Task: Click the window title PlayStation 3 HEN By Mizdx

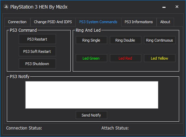Action: coord(39,7)
